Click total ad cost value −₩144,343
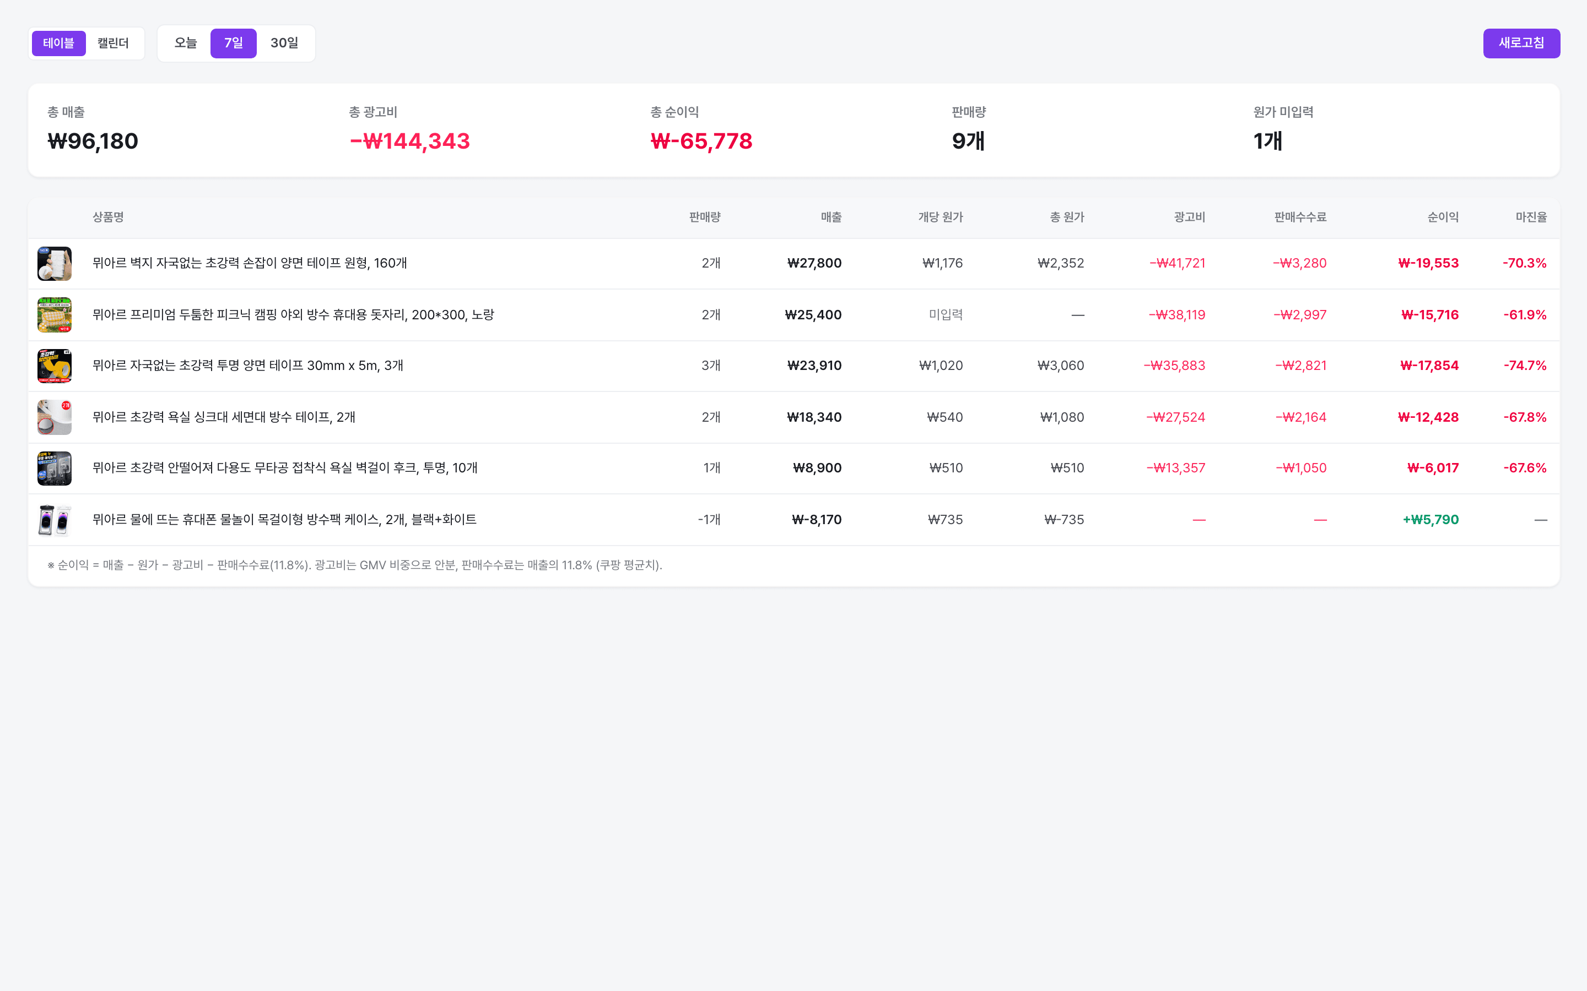This screenshot has height=991, width=1587. 410,141
